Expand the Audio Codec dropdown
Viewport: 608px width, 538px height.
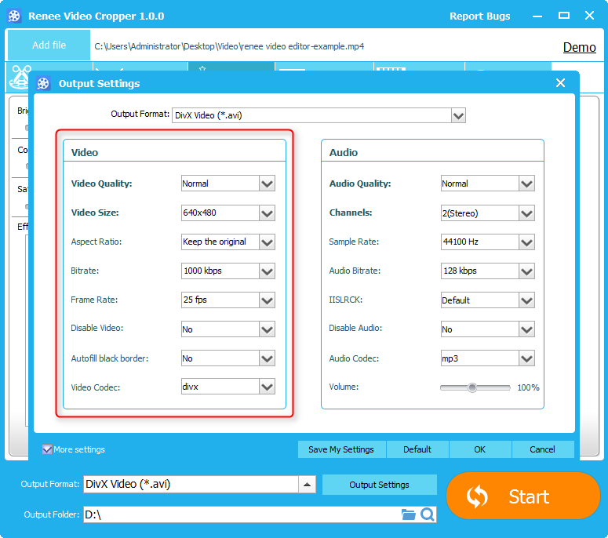[527, 358]
